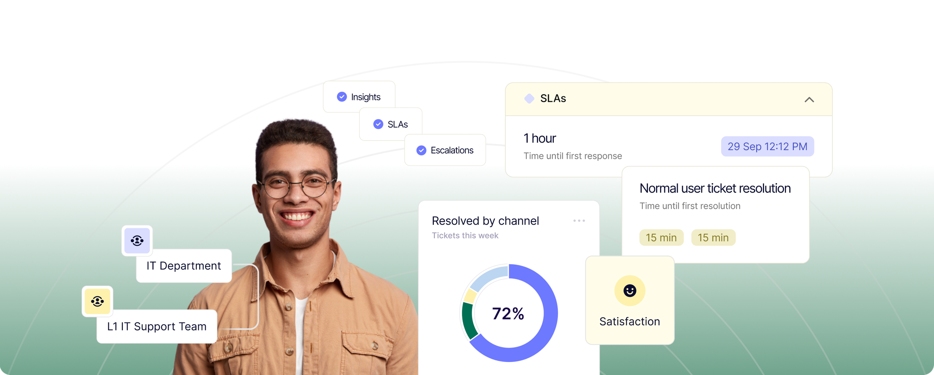Click the L1 IT Support Team icon

pyautogui.click(x=98, y=301)
